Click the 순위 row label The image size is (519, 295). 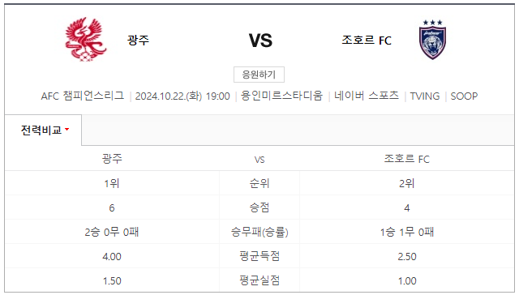(259, 183)
